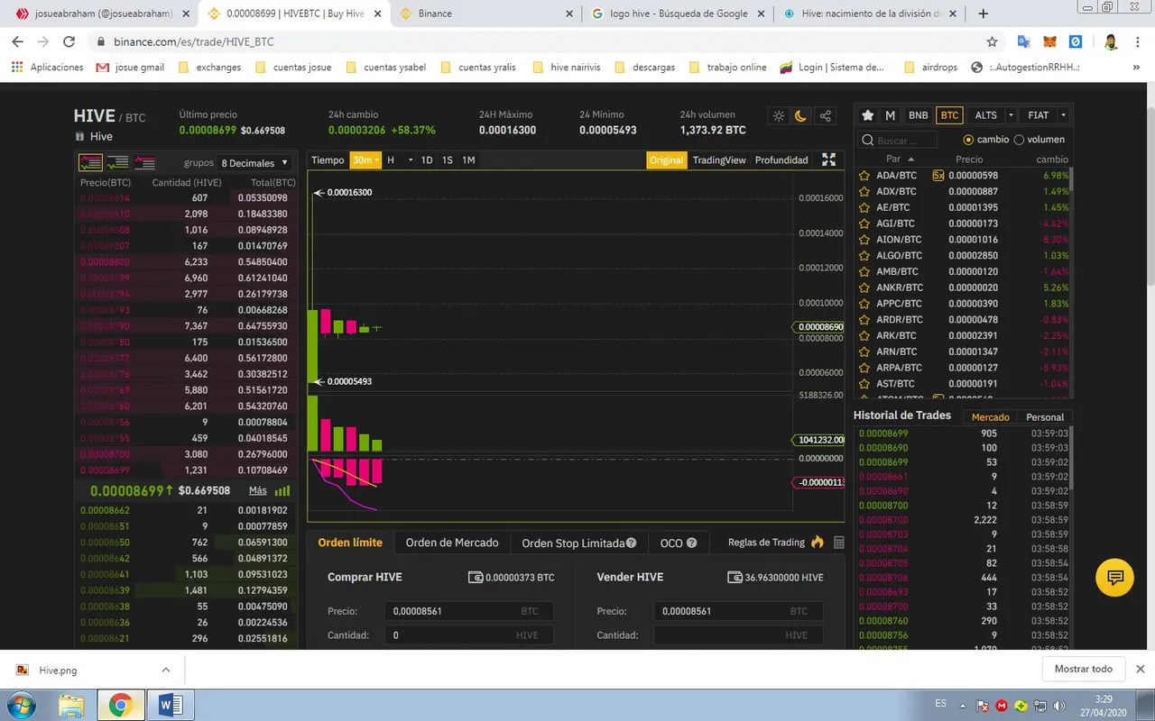Open Chrome three-dot menu
1155x721 pixels.
pos(1137,41)
